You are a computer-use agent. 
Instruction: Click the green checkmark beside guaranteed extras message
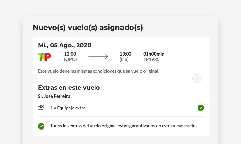(x=41, y=126)
